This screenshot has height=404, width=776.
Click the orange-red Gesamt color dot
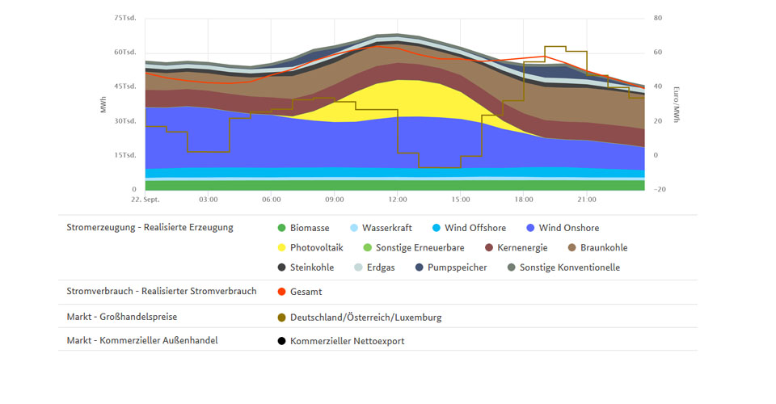[281, 292]
